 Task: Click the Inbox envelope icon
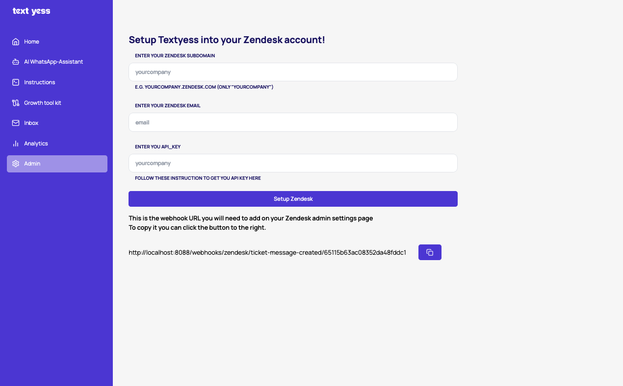(16, 123)
